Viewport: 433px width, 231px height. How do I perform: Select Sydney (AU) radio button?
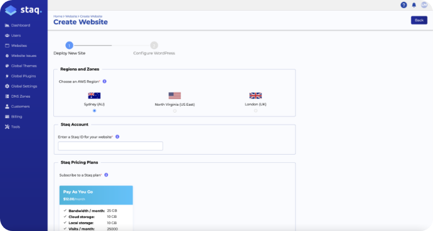(94, 111)
